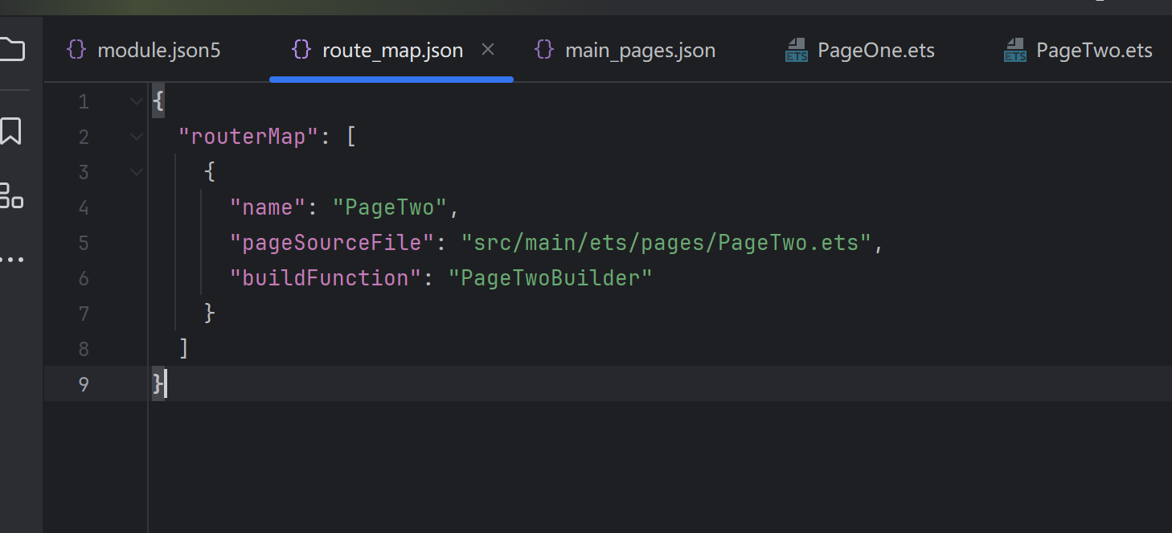Click line number 9 in the gutter
This screenshot has height=533, width=1172.
[x=84, y=384]
